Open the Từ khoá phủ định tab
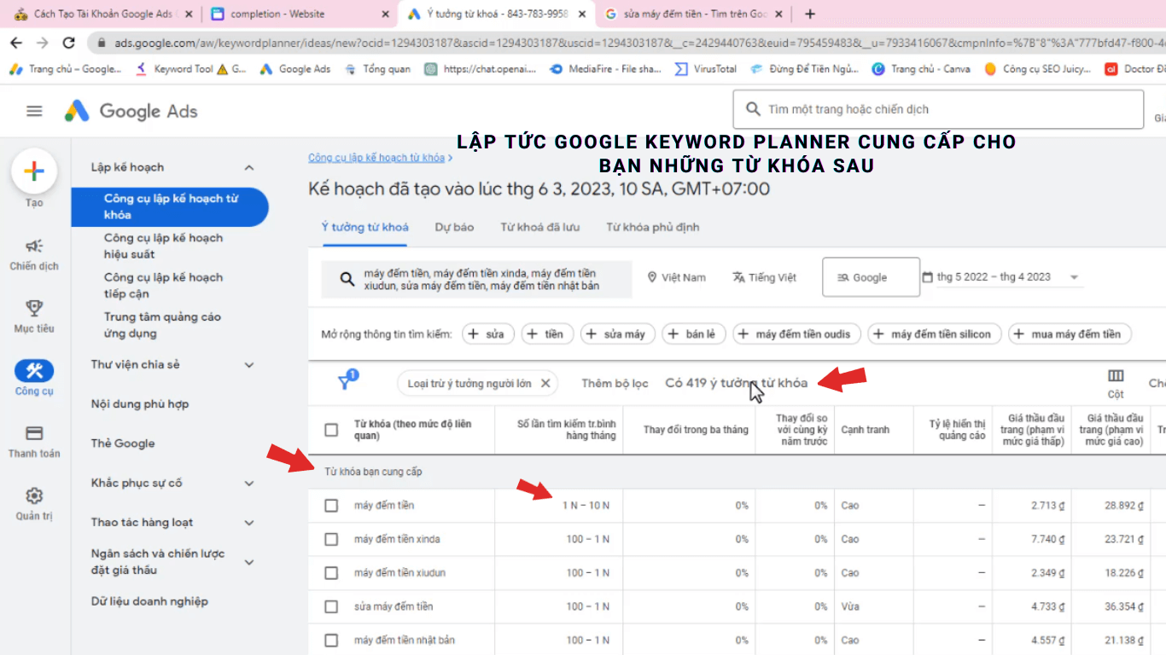The width and height of the screenshot is (1166, 655). [x=653, y=227]
